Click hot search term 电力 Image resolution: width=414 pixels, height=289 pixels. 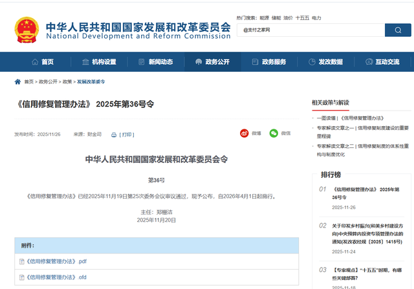point(316,18)
